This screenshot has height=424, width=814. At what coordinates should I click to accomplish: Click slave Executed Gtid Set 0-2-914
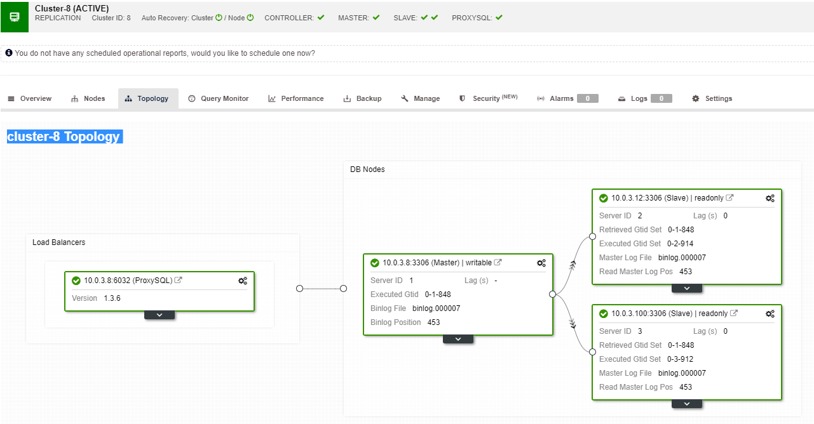tap(681, 244)
